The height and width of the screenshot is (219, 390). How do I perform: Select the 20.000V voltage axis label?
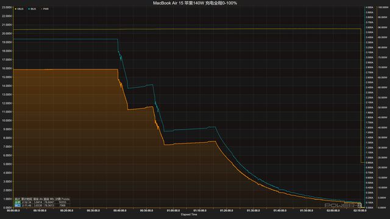7,33
